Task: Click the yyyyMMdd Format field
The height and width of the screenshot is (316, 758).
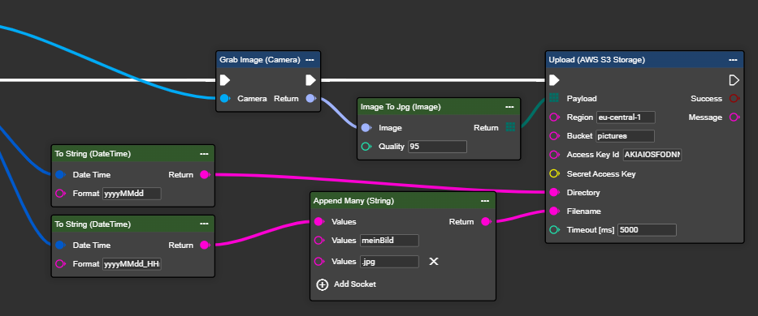Action: click(x=132, y=194)
